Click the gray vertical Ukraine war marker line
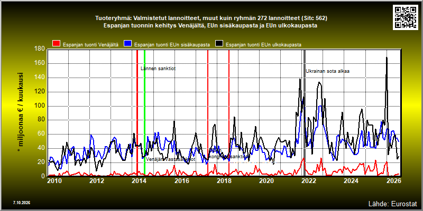Viewport: 423px width, 211px height. (305, 113)
